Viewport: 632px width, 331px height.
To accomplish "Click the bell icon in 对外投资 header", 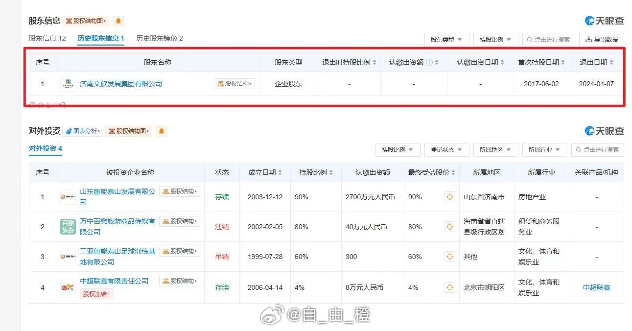I will click(x=161, y=131).
